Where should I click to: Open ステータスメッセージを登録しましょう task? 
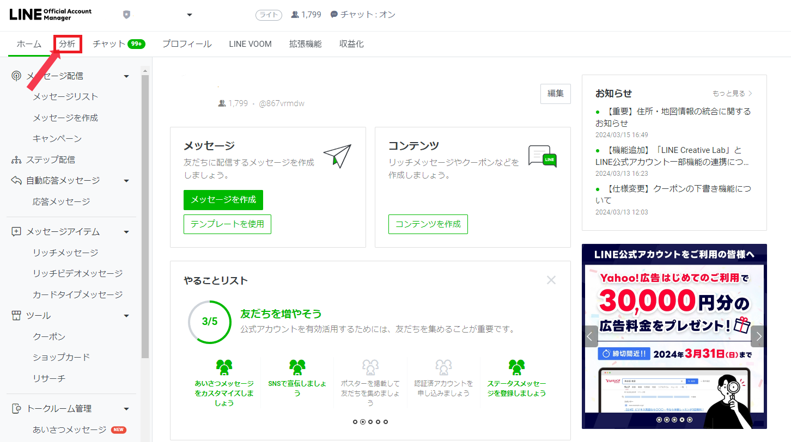516,378
